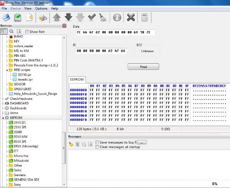Click the save file toolbar icon

[18, 17]
